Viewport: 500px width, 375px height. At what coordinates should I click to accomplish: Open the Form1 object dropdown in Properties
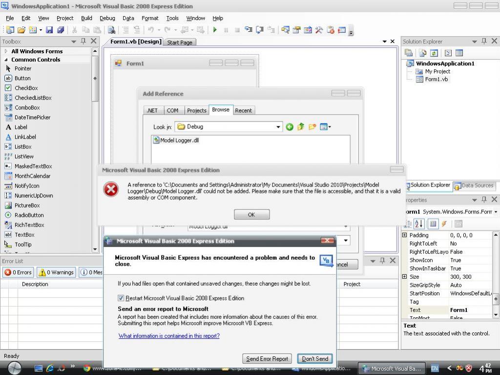(x=496, y=212)
